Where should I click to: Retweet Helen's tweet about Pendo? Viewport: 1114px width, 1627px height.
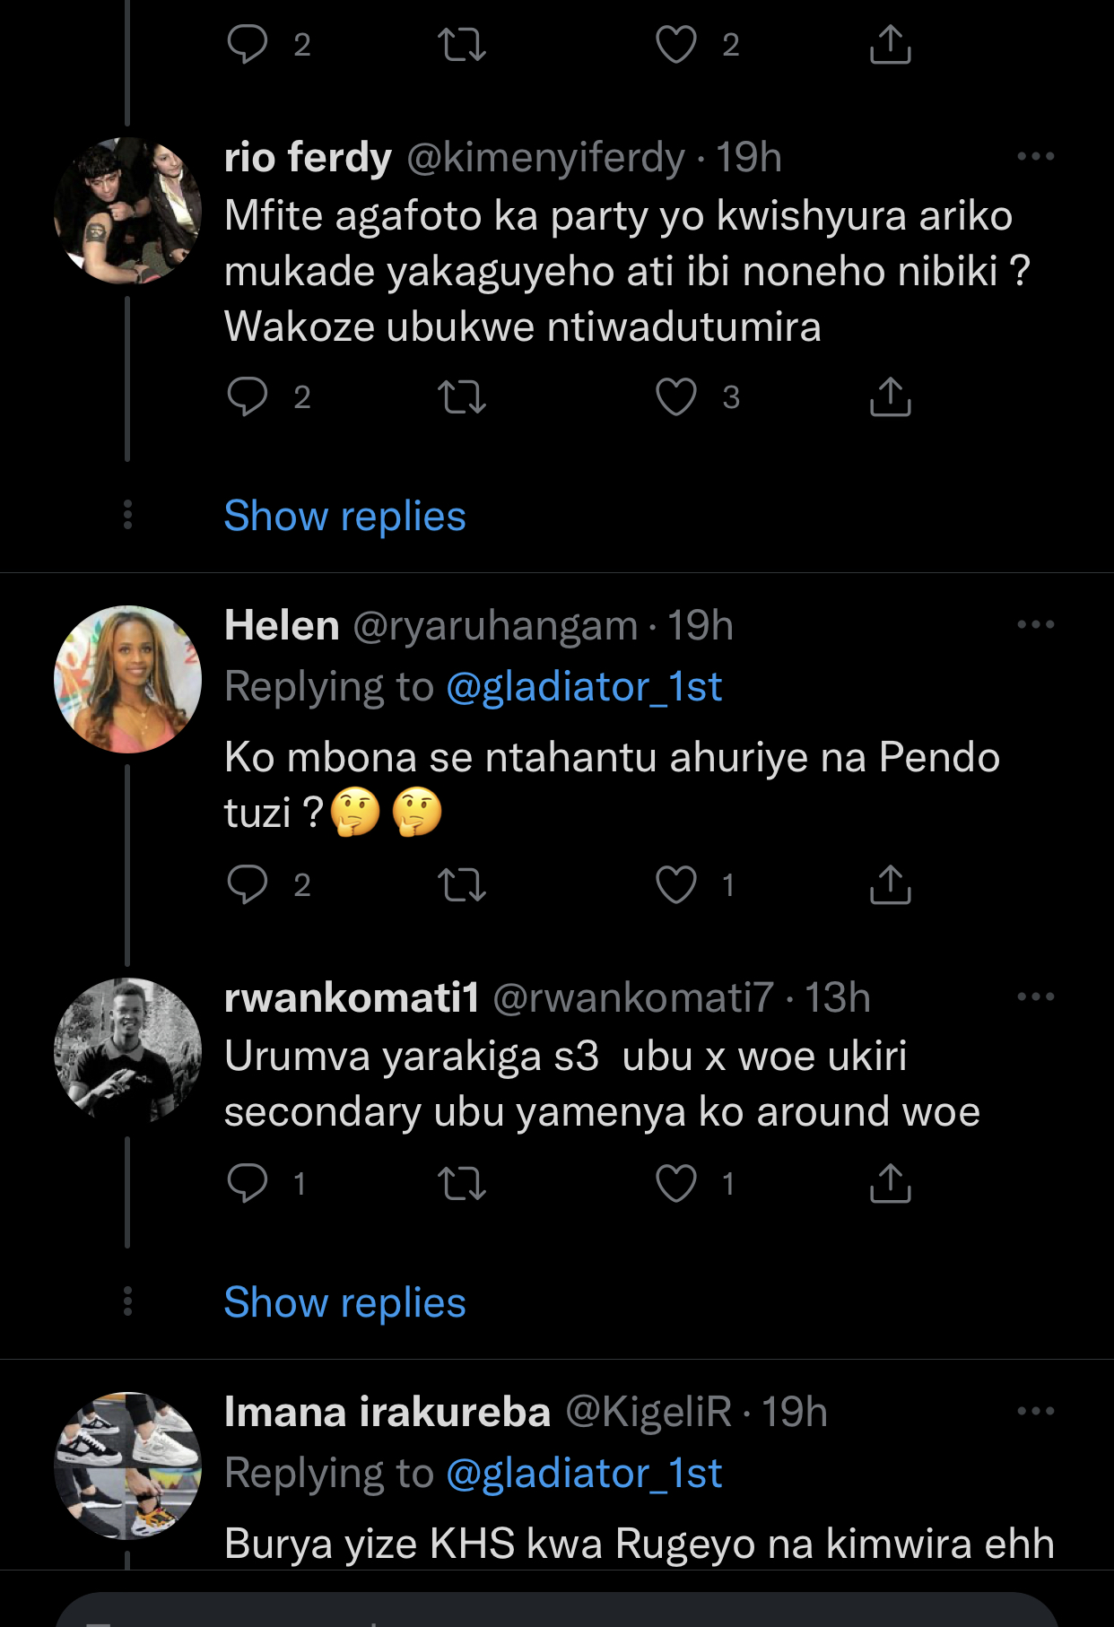pyautogui.click(x=462, y=884)
